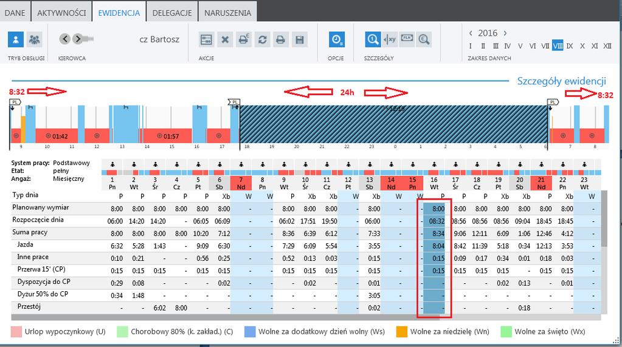Image resolution: width=622 pixels, height=347 pixels.
Task: Click the X delete action icon
Action: pos(225,39)
